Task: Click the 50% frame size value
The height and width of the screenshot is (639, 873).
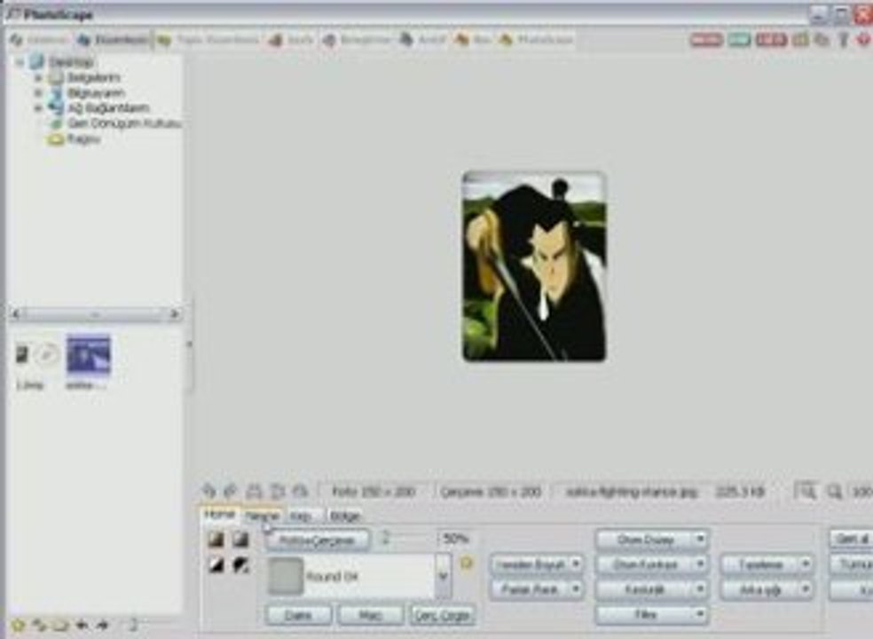Action: [454, 539]
